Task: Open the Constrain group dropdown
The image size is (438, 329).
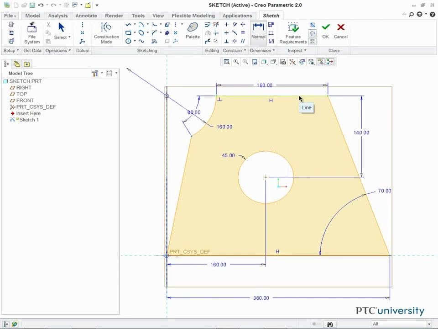Action: coord(235,51)
